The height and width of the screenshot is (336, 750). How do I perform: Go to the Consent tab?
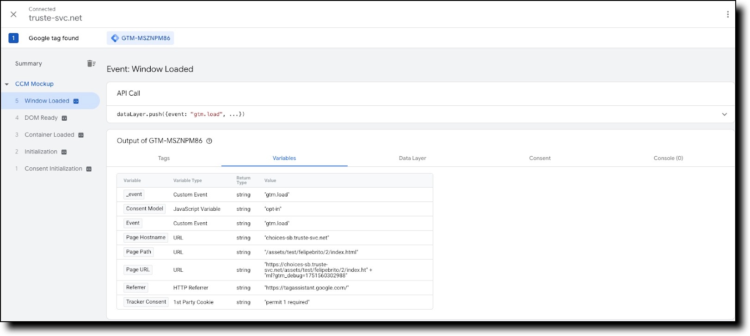tap(540, 158)
